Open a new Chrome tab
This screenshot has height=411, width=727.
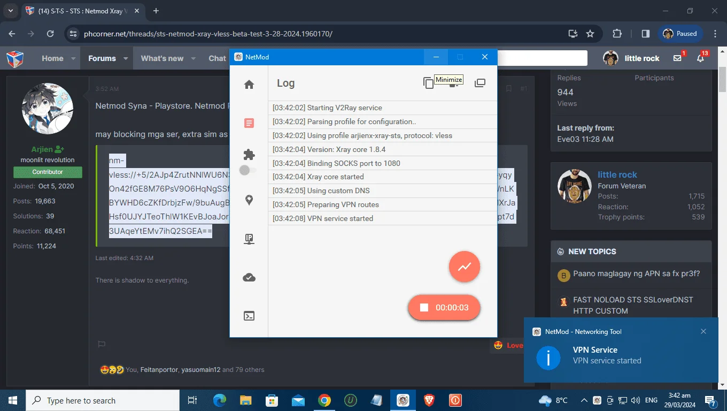pos(156,11)
